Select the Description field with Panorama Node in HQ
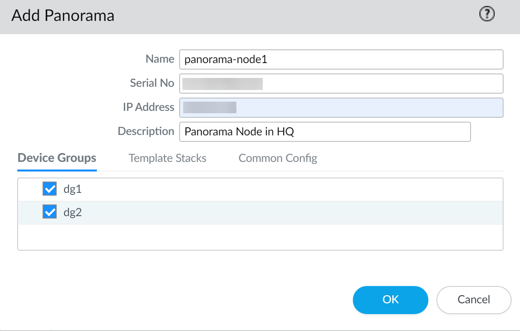 pos(325,132)
